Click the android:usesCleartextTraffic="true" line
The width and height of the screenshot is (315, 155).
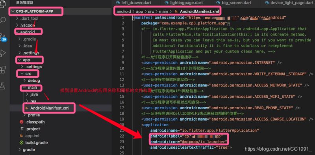191,148
